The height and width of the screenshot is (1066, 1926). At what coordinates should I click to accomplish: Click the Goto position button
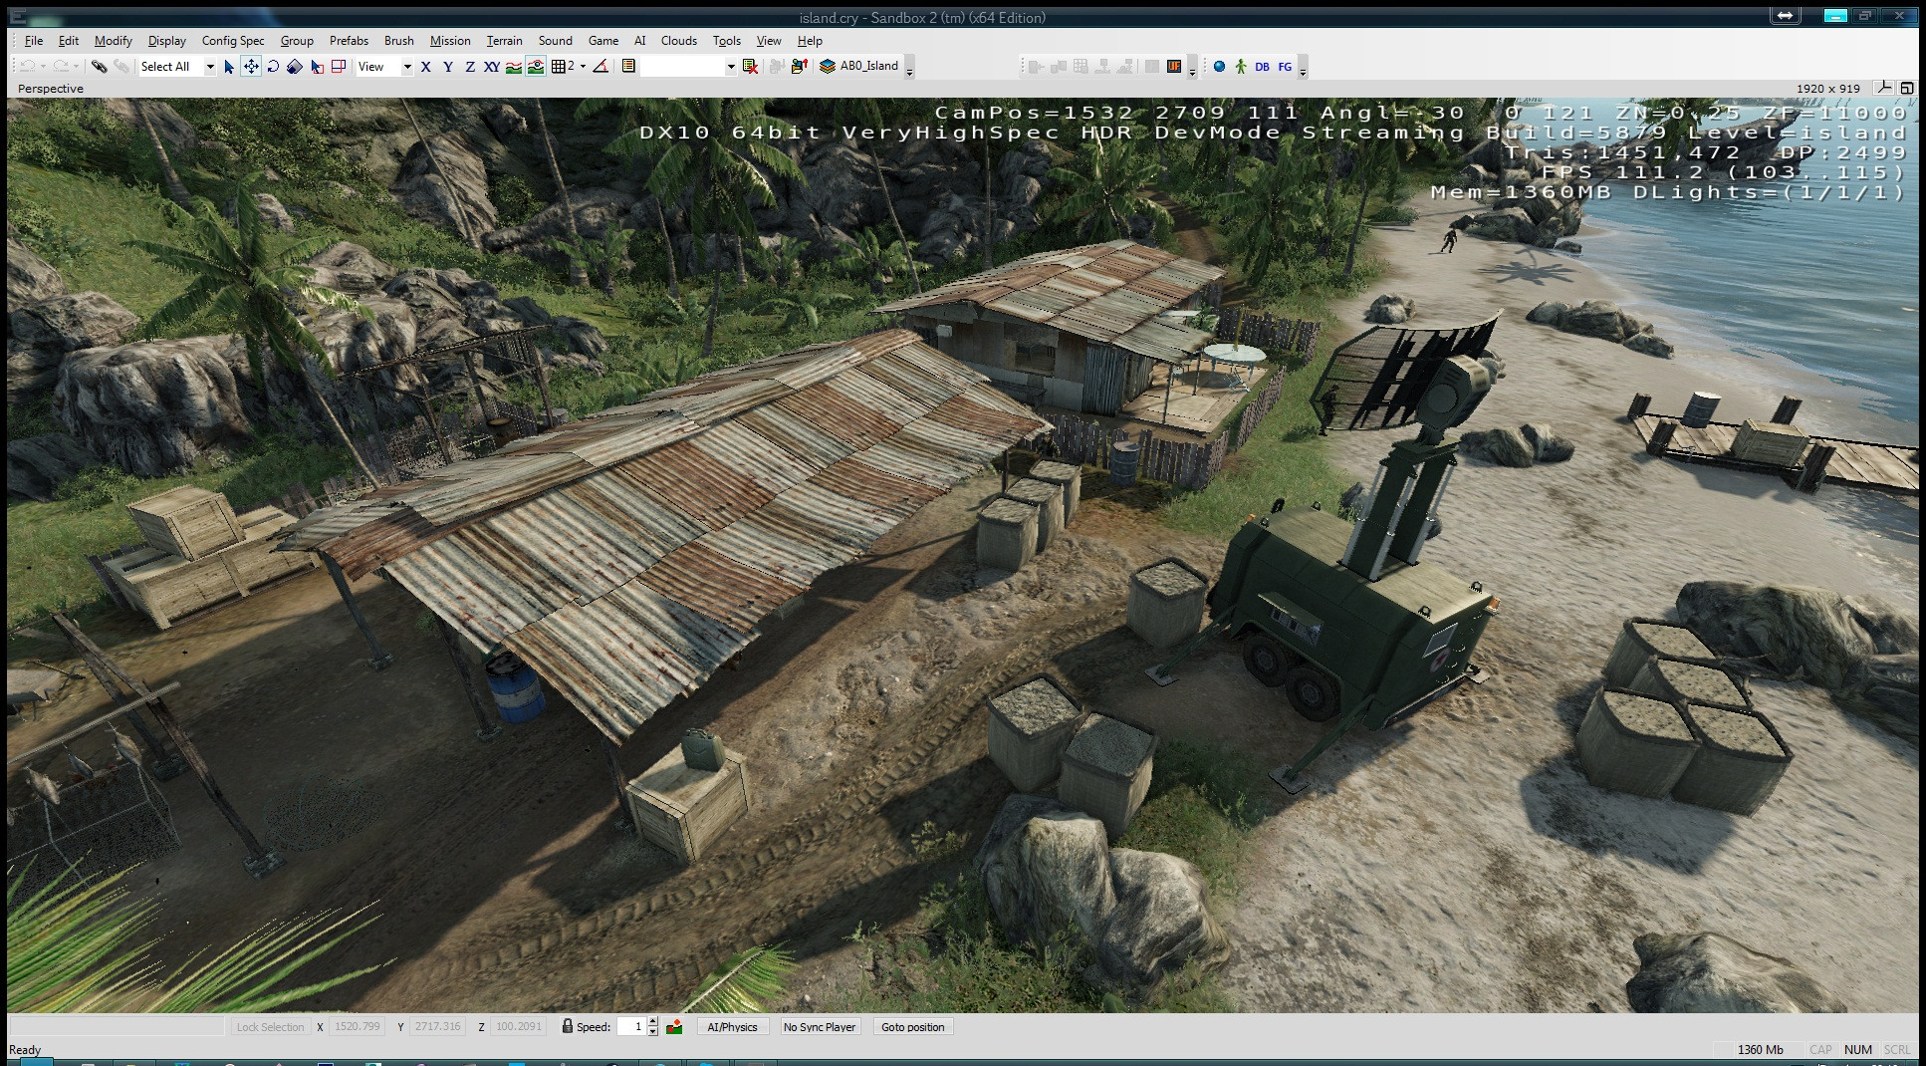click(x=913, y=1027)
